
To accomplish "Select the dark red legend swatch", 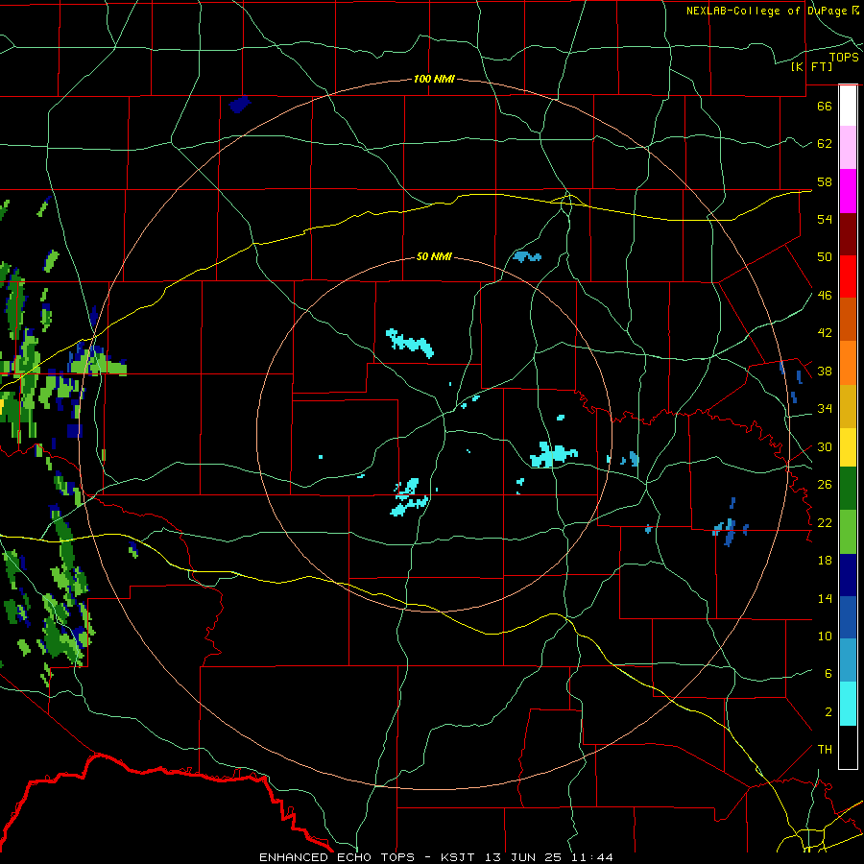I will point(848,233).
